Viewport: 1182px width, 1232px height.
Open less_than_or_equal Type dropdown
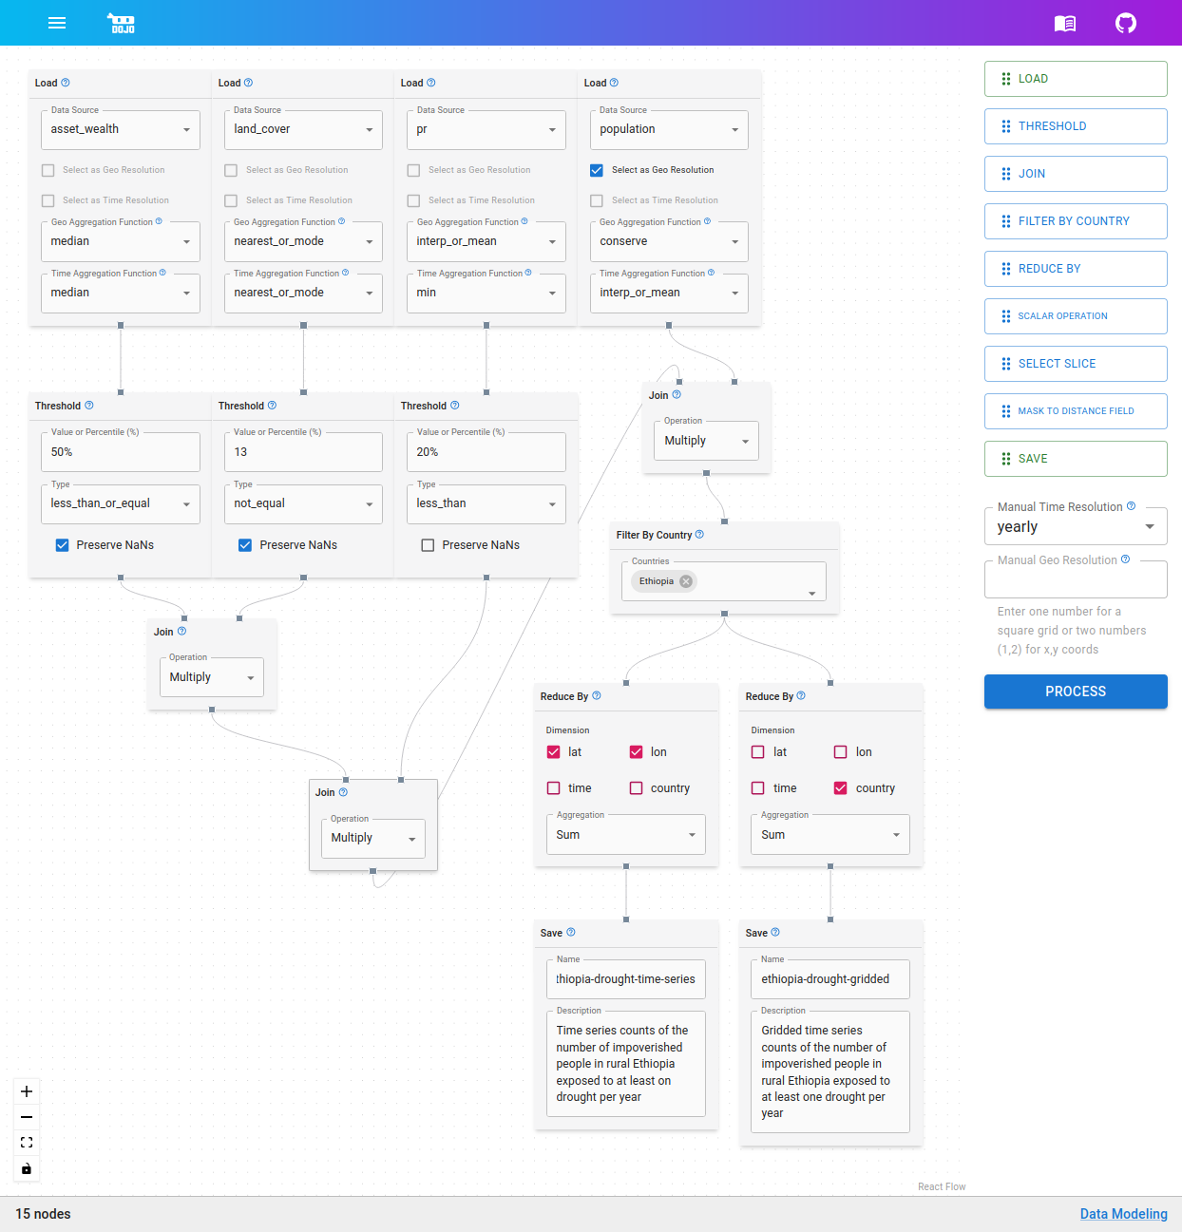coord(121,503)
